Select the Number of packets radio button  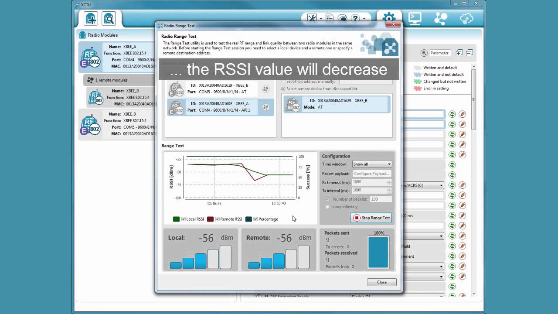point(327,199)
